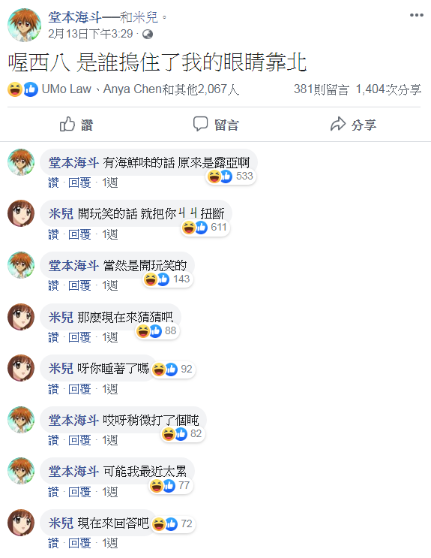The width and height of the screenshot is (431, 558).
Task: Click 回覆 under the 有海鮮味的話 comment
Action: pyautogui.click(x=79, y=183)
